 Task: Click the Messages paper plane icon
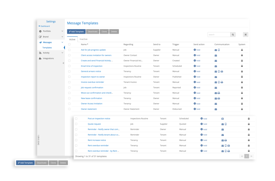40,42
